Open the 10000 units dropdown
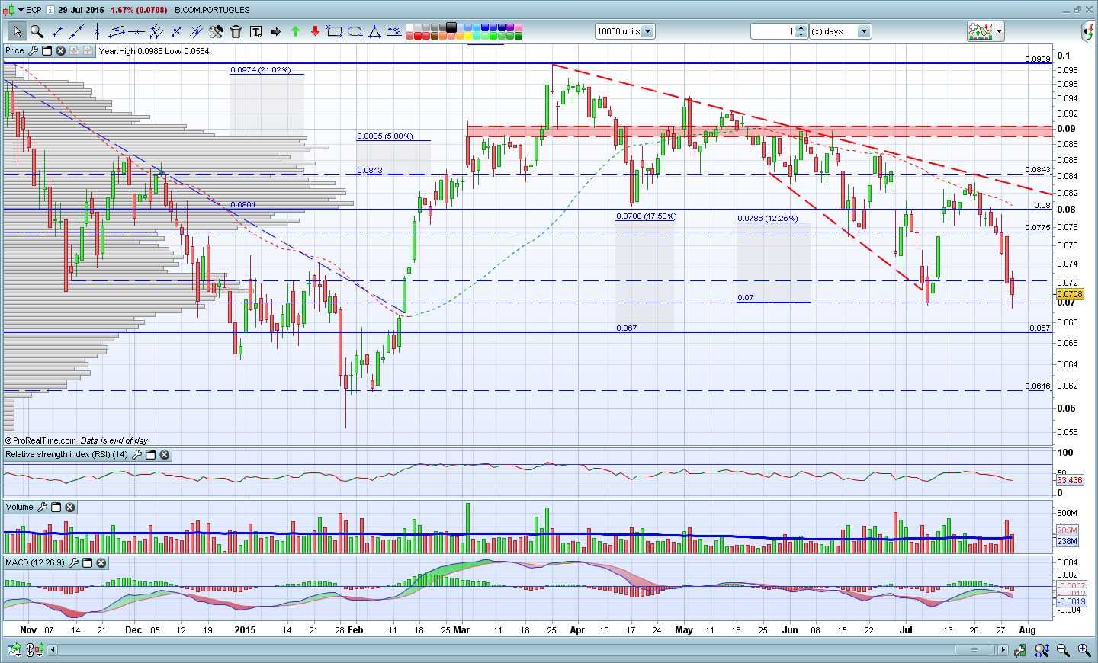Screen dimensions: 1098x663 (647, 31)
